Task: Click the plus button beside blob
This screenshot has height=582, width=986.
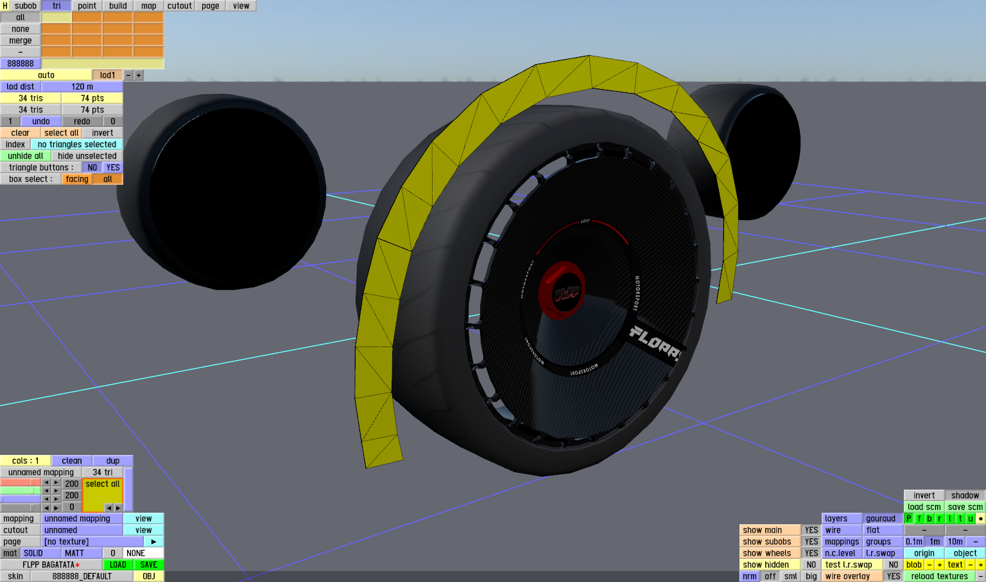Action: [x=940, y=565]
